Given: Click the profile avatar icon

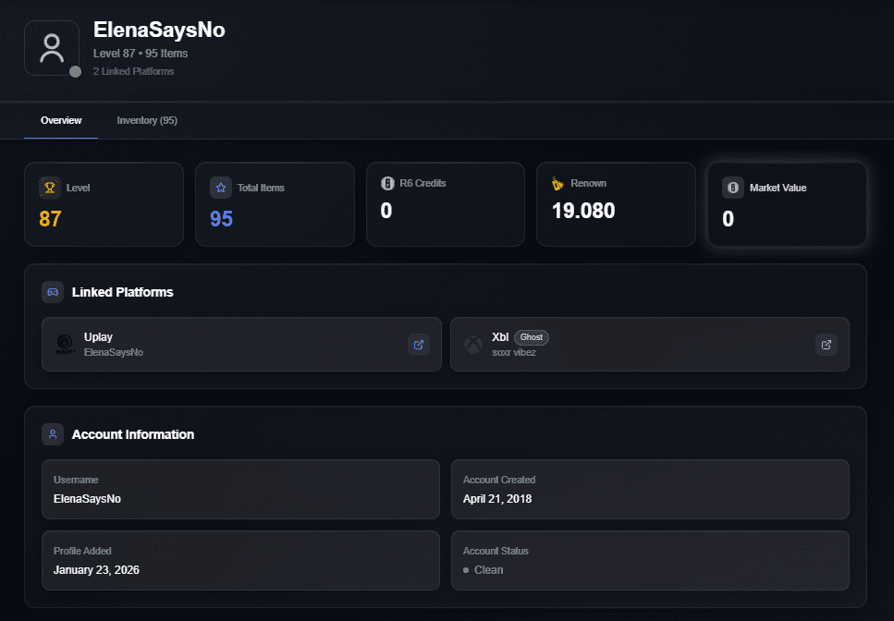Looking at the screenshot, I should click(52, 48).
